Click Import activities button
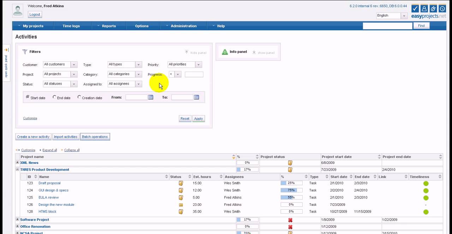 coord(66,137)
